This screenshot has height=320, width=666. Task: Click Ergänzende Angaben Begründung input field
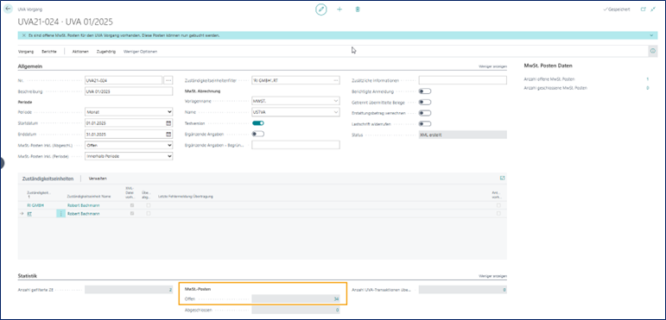pyautogui.click(x=296, y=145)
